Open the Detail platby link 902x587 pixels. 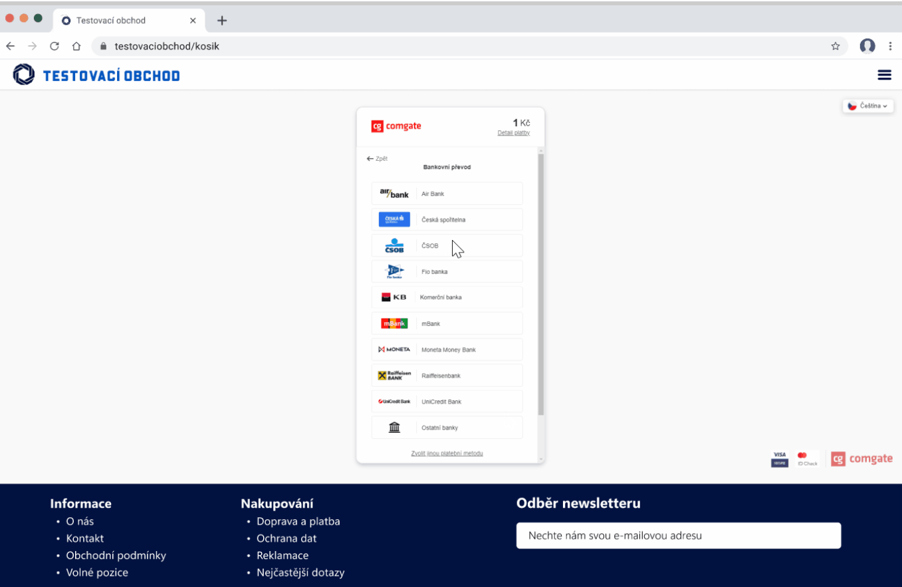[x=514, y=133]
